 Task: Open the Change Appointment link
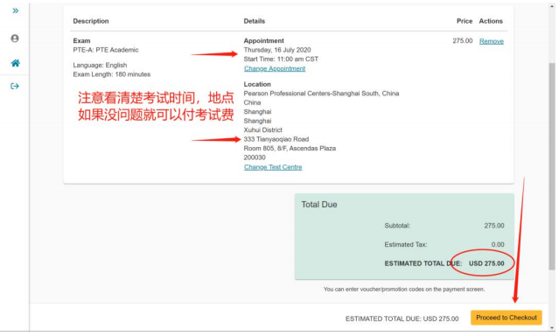pos(275,68)
